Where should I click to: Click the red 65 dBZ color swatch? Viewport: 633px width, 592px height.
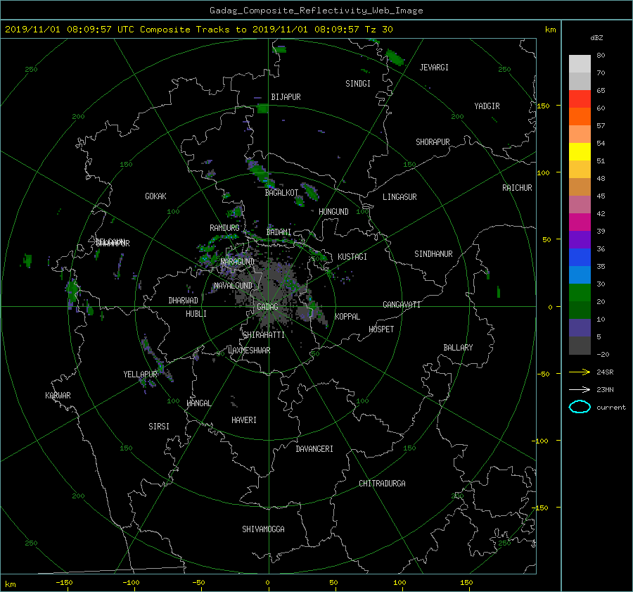tap(580, 99)
